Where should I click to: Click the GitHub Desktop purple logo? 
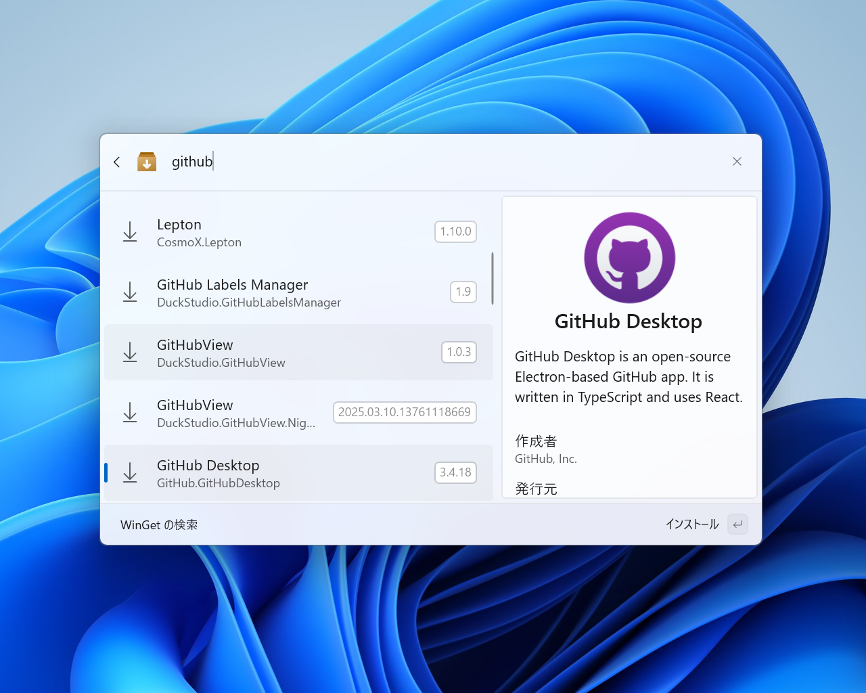[x=629, y=258]
